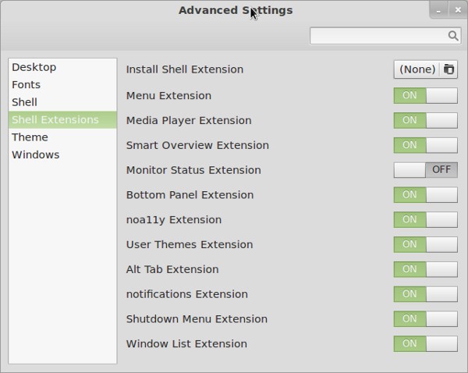
Task: Disable the noa11y Extension
Action: click(425, 220)
